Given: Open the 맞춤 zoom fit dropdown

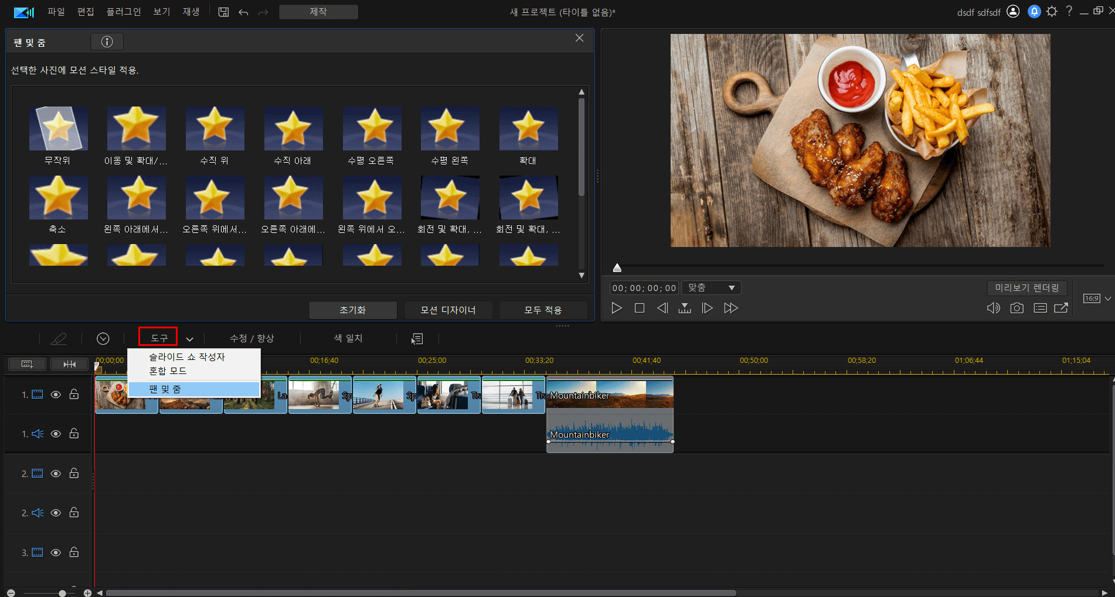Looking at the screenshot, I should click(x=711, y=287).
